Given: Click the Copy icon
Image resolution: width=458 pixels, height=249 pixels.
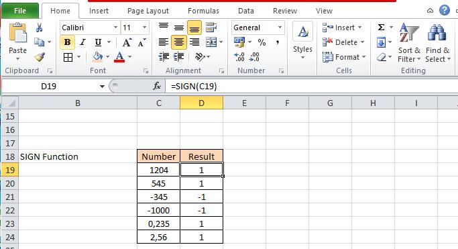Looking at the screenshot, I should click(39, 42).
